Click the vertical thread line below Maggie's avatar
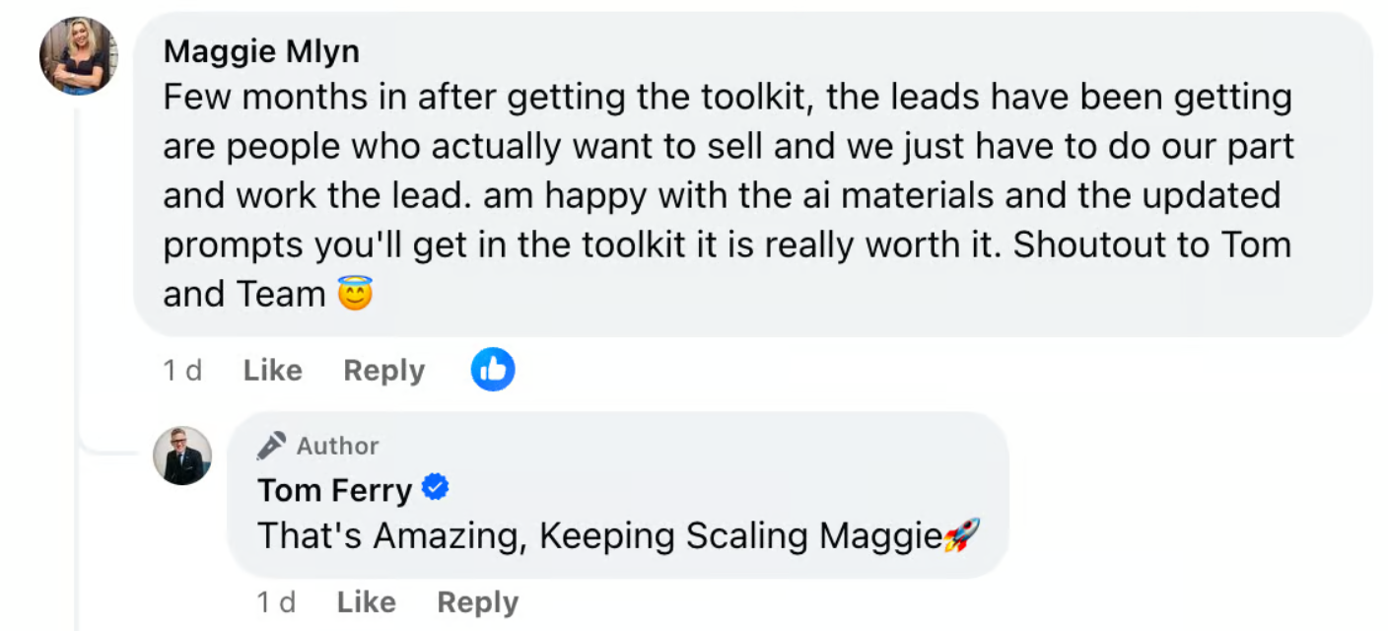The image size is (1388, 631). [x=76, y=296]
